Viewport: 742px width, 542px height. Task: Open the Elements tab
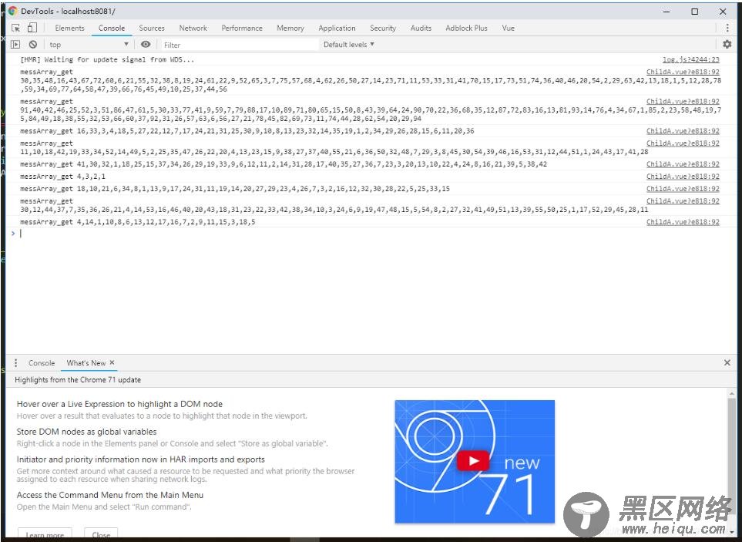(x=69, y=28)
